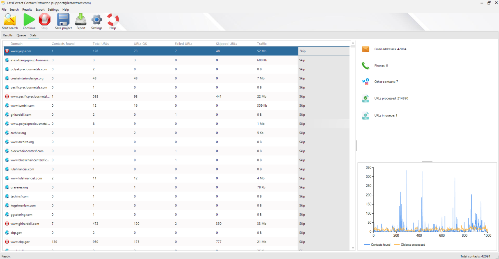Screen dimensions: 499x259
Task: Click the Help lifebuoy toolbar icon
Action: [x=112, y=21]
